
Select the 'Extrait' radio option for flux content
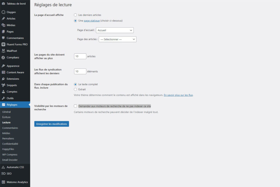75,89
